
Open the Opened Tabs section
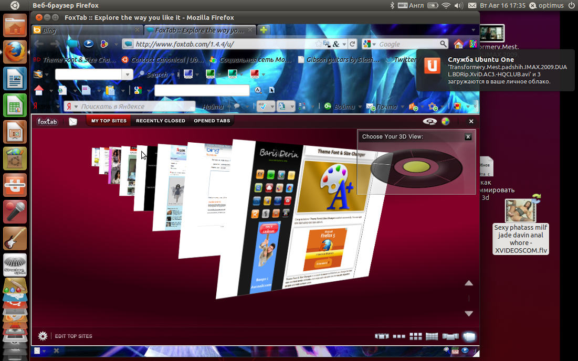pos(212,121)
